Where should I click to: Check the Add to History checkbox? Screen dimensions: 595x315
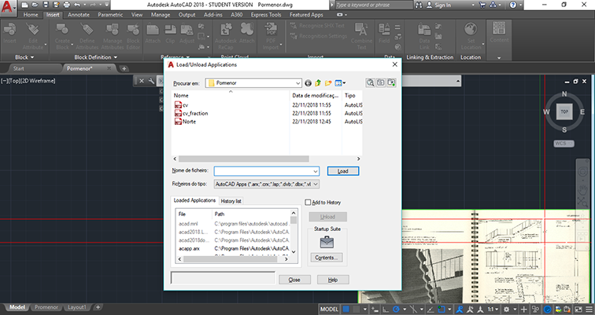[308, 202]
